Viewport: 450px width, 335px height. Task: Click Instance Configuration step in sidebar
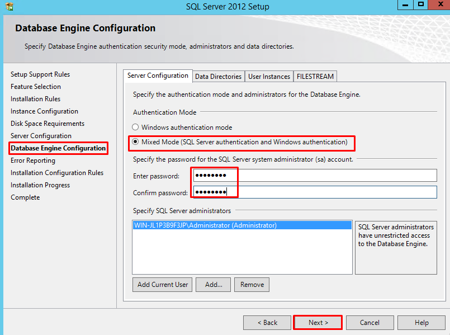point(44,111)
